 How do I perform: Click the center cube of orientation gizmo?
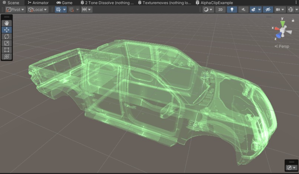[283, 30]
